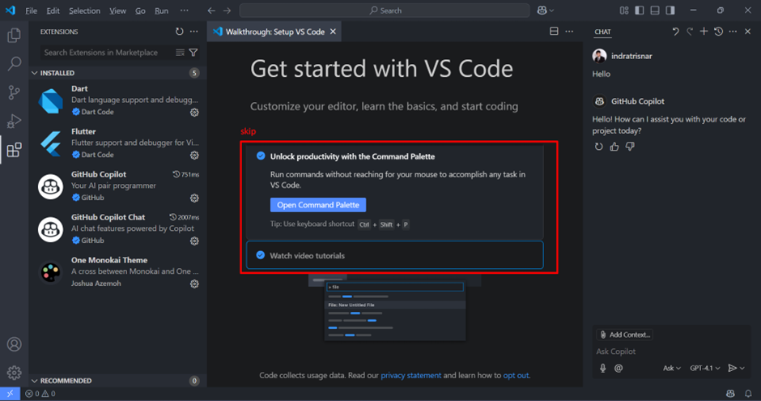Mark Copilot response as unhelpful
The height and width of the screenshot is (401, 761).
(x=630, y=147)
